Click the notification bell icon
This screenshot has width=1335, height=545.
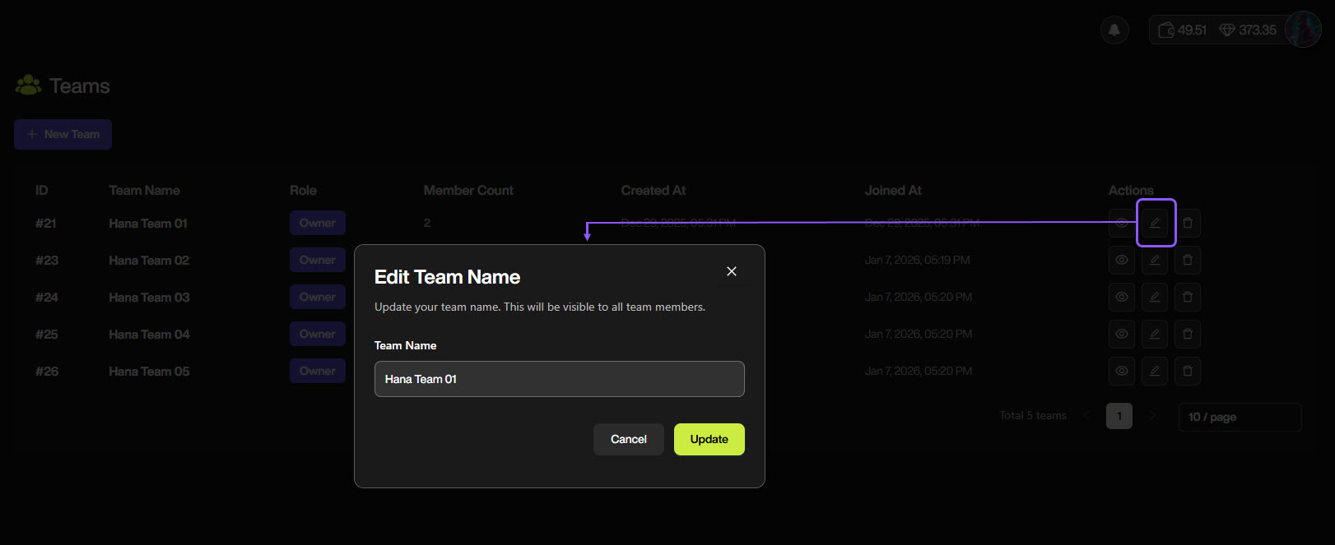[1114, 30]
